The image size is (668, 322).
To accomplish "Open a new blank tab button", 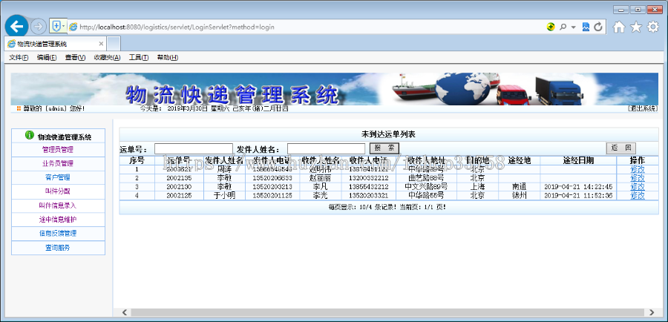I will click(114, 44).
